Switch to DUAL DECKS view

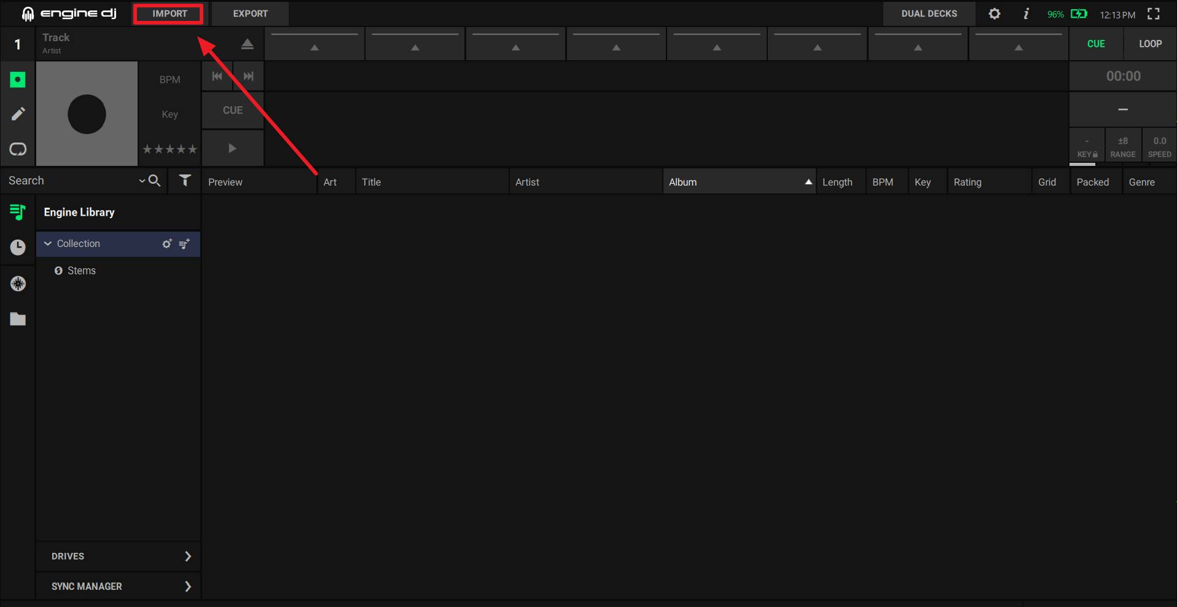point(929,14)
